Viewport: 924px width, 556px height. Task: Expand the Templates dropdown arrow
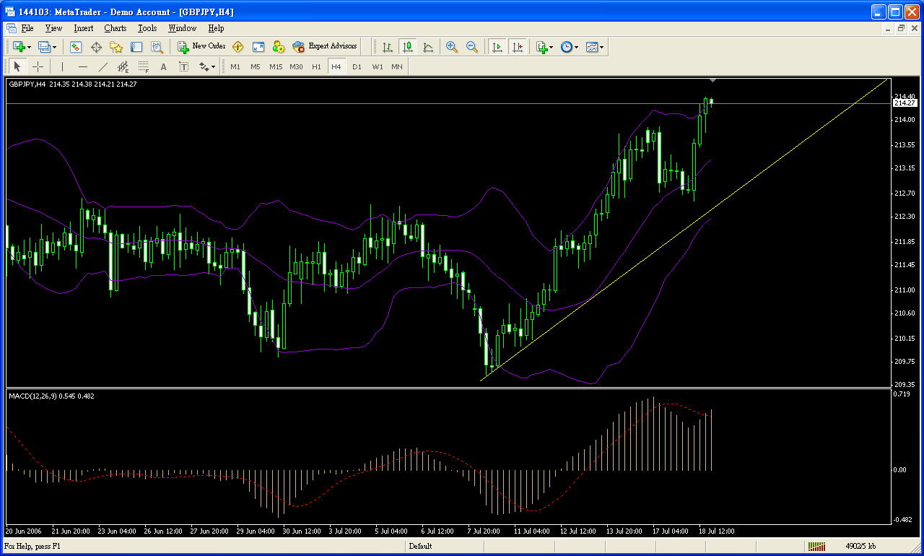(x=602, y=47)
